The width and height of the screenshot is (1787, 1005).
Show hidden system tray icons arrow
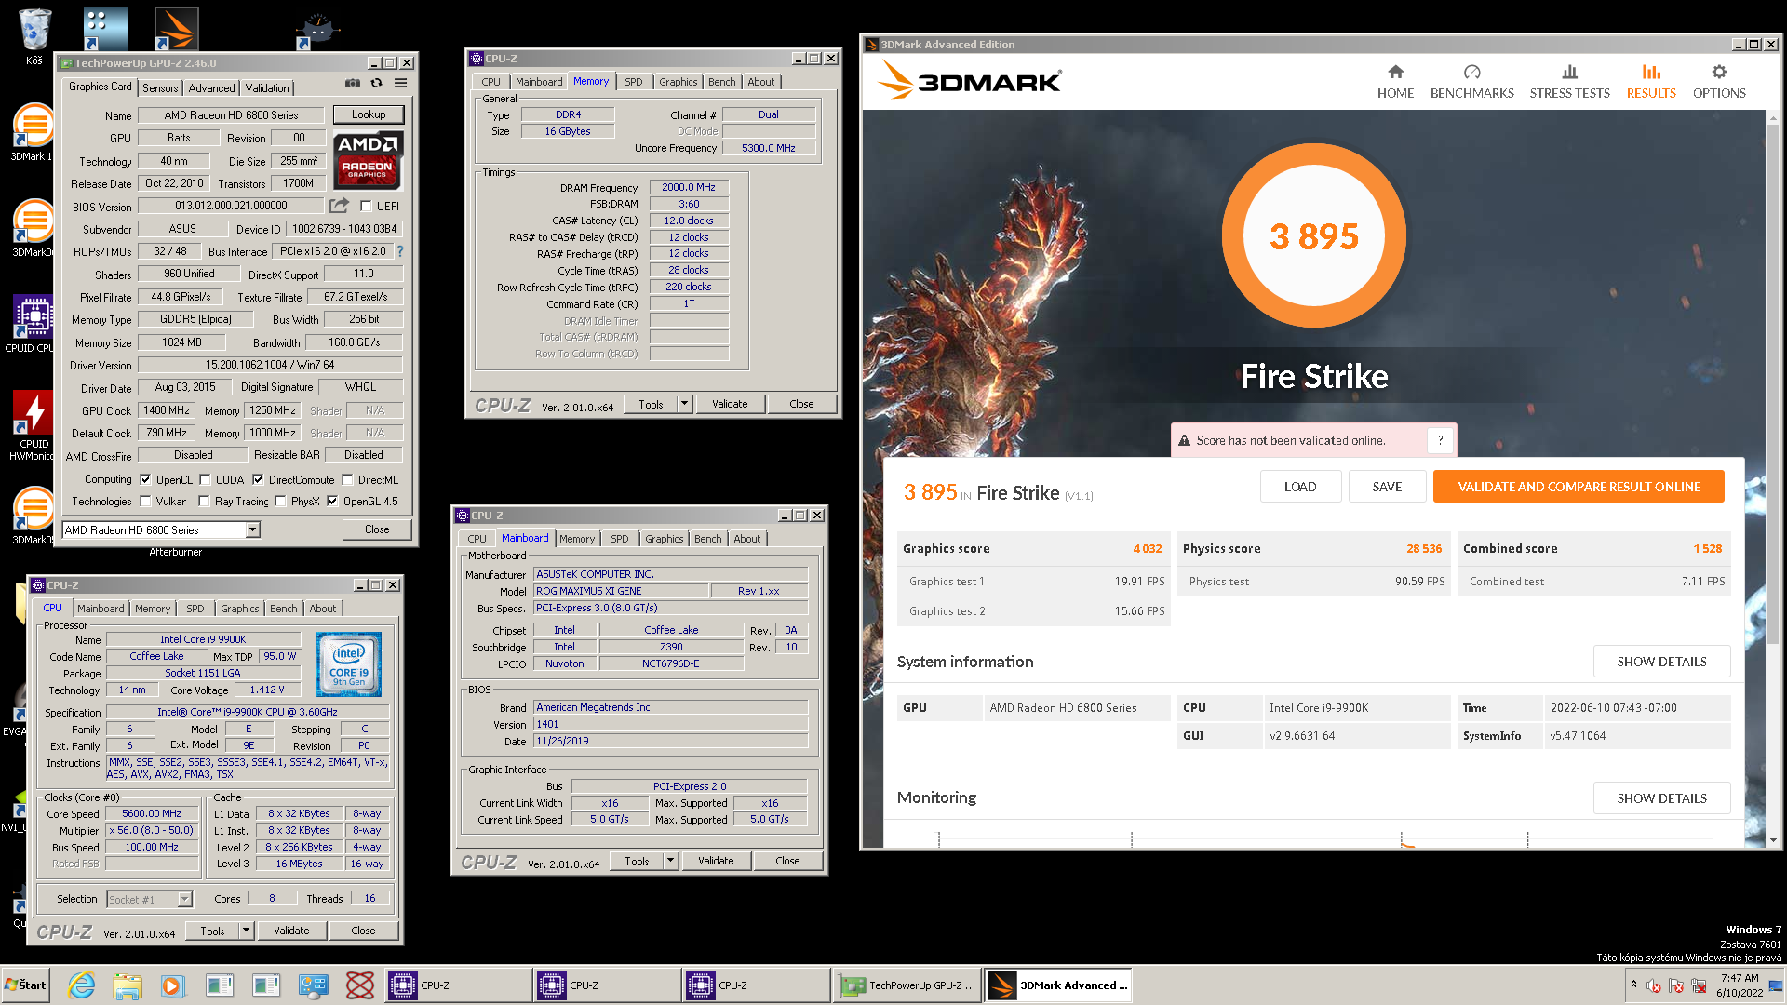1633,985
